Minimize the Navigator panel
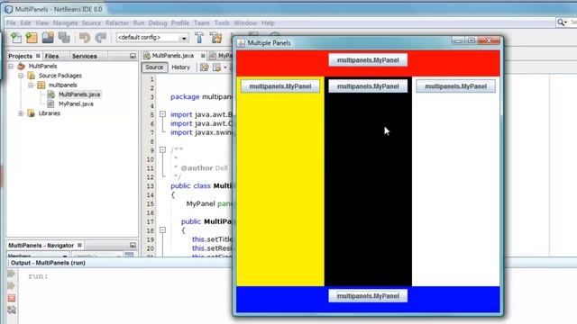The width and height of the screenshot is (577, 324). pos(133,245)
